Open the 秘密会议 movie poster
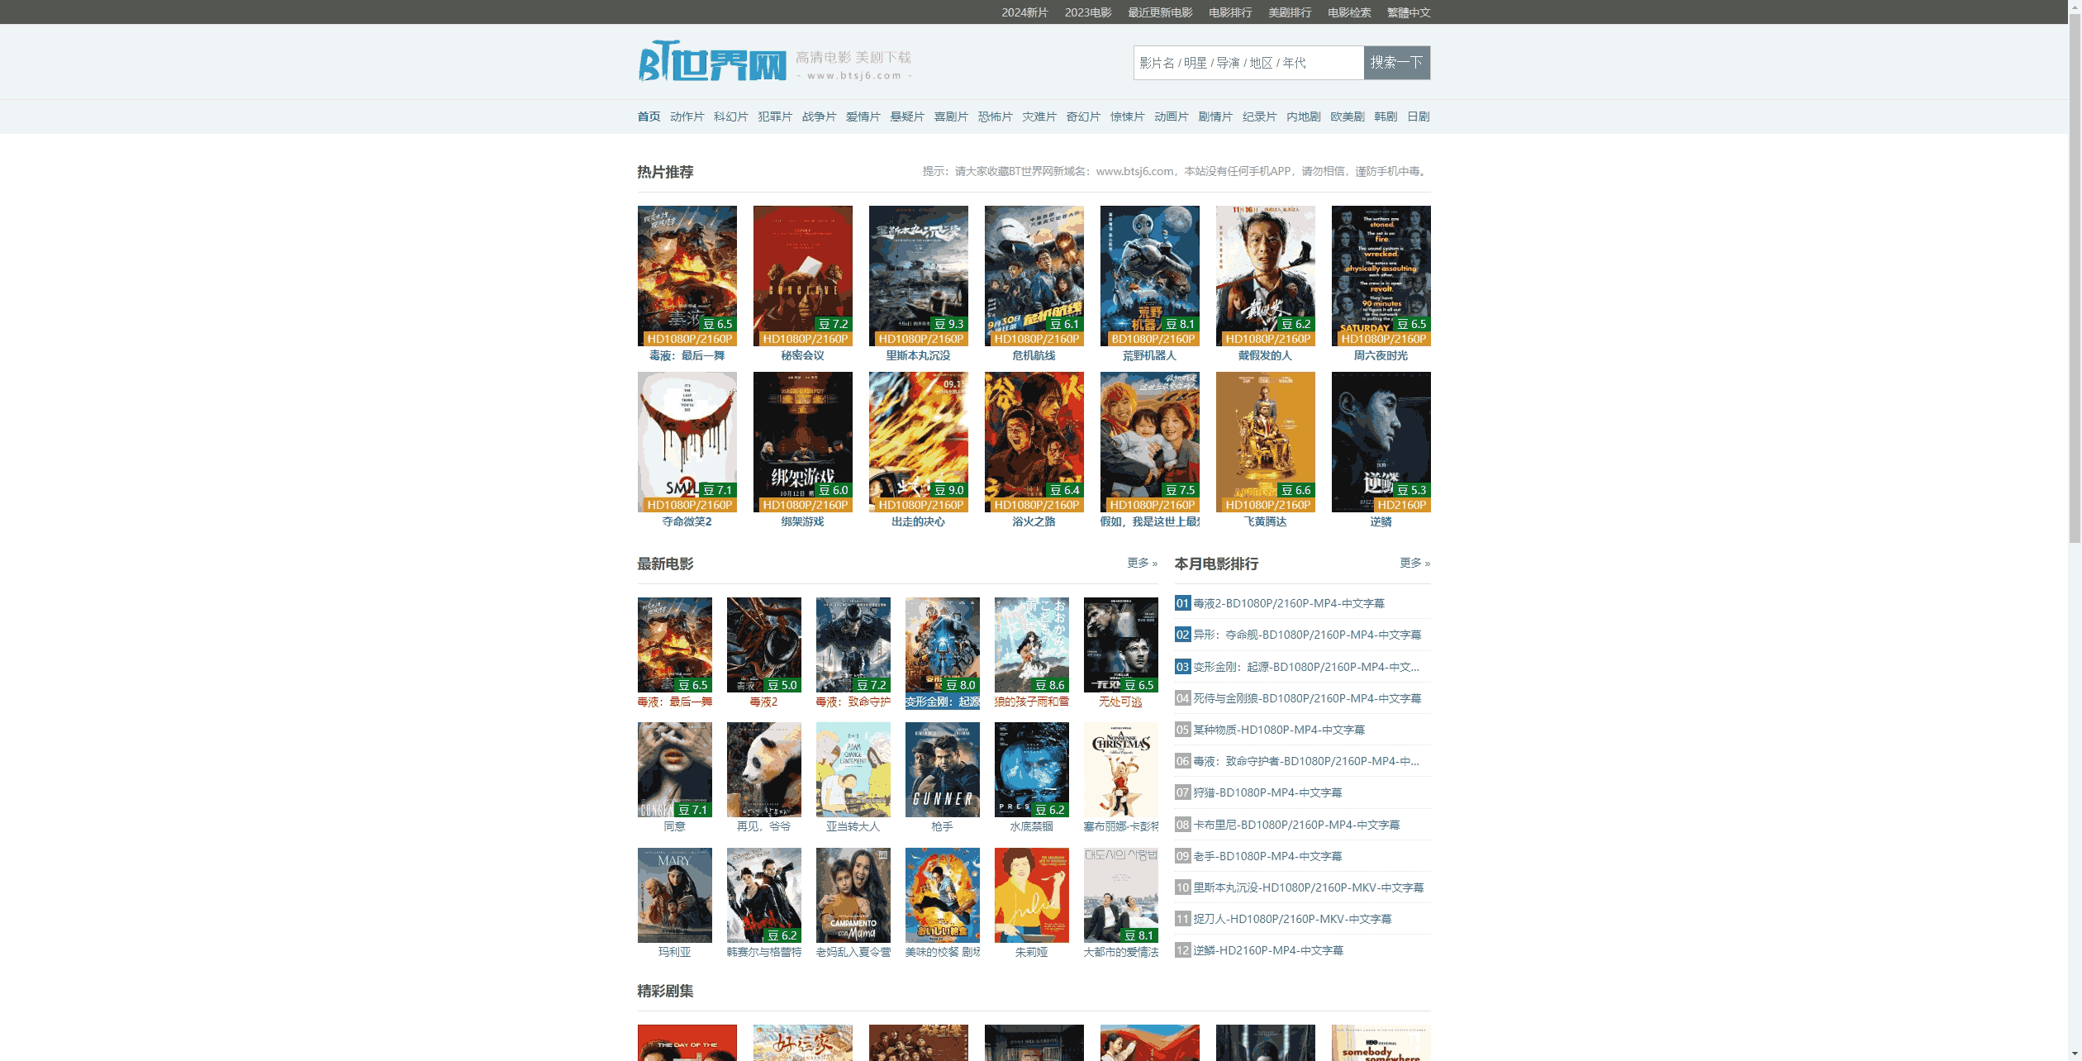The image size is (2082, 1061). pos(802,276)
